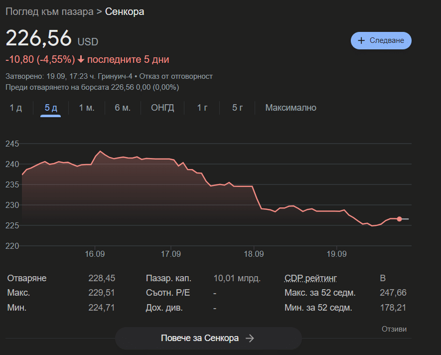
Task: Click the USD currency label
Action: pyautogui.click(x=88, y=42)
